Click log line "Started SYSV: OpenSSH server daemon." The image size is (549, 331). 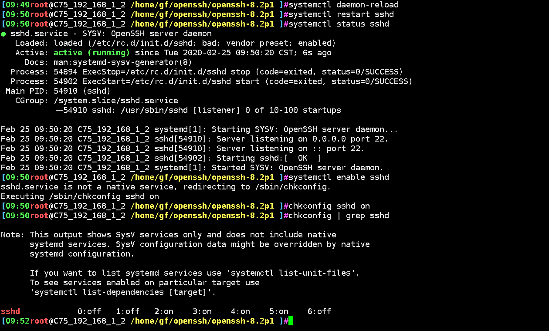tap(193, 168)
